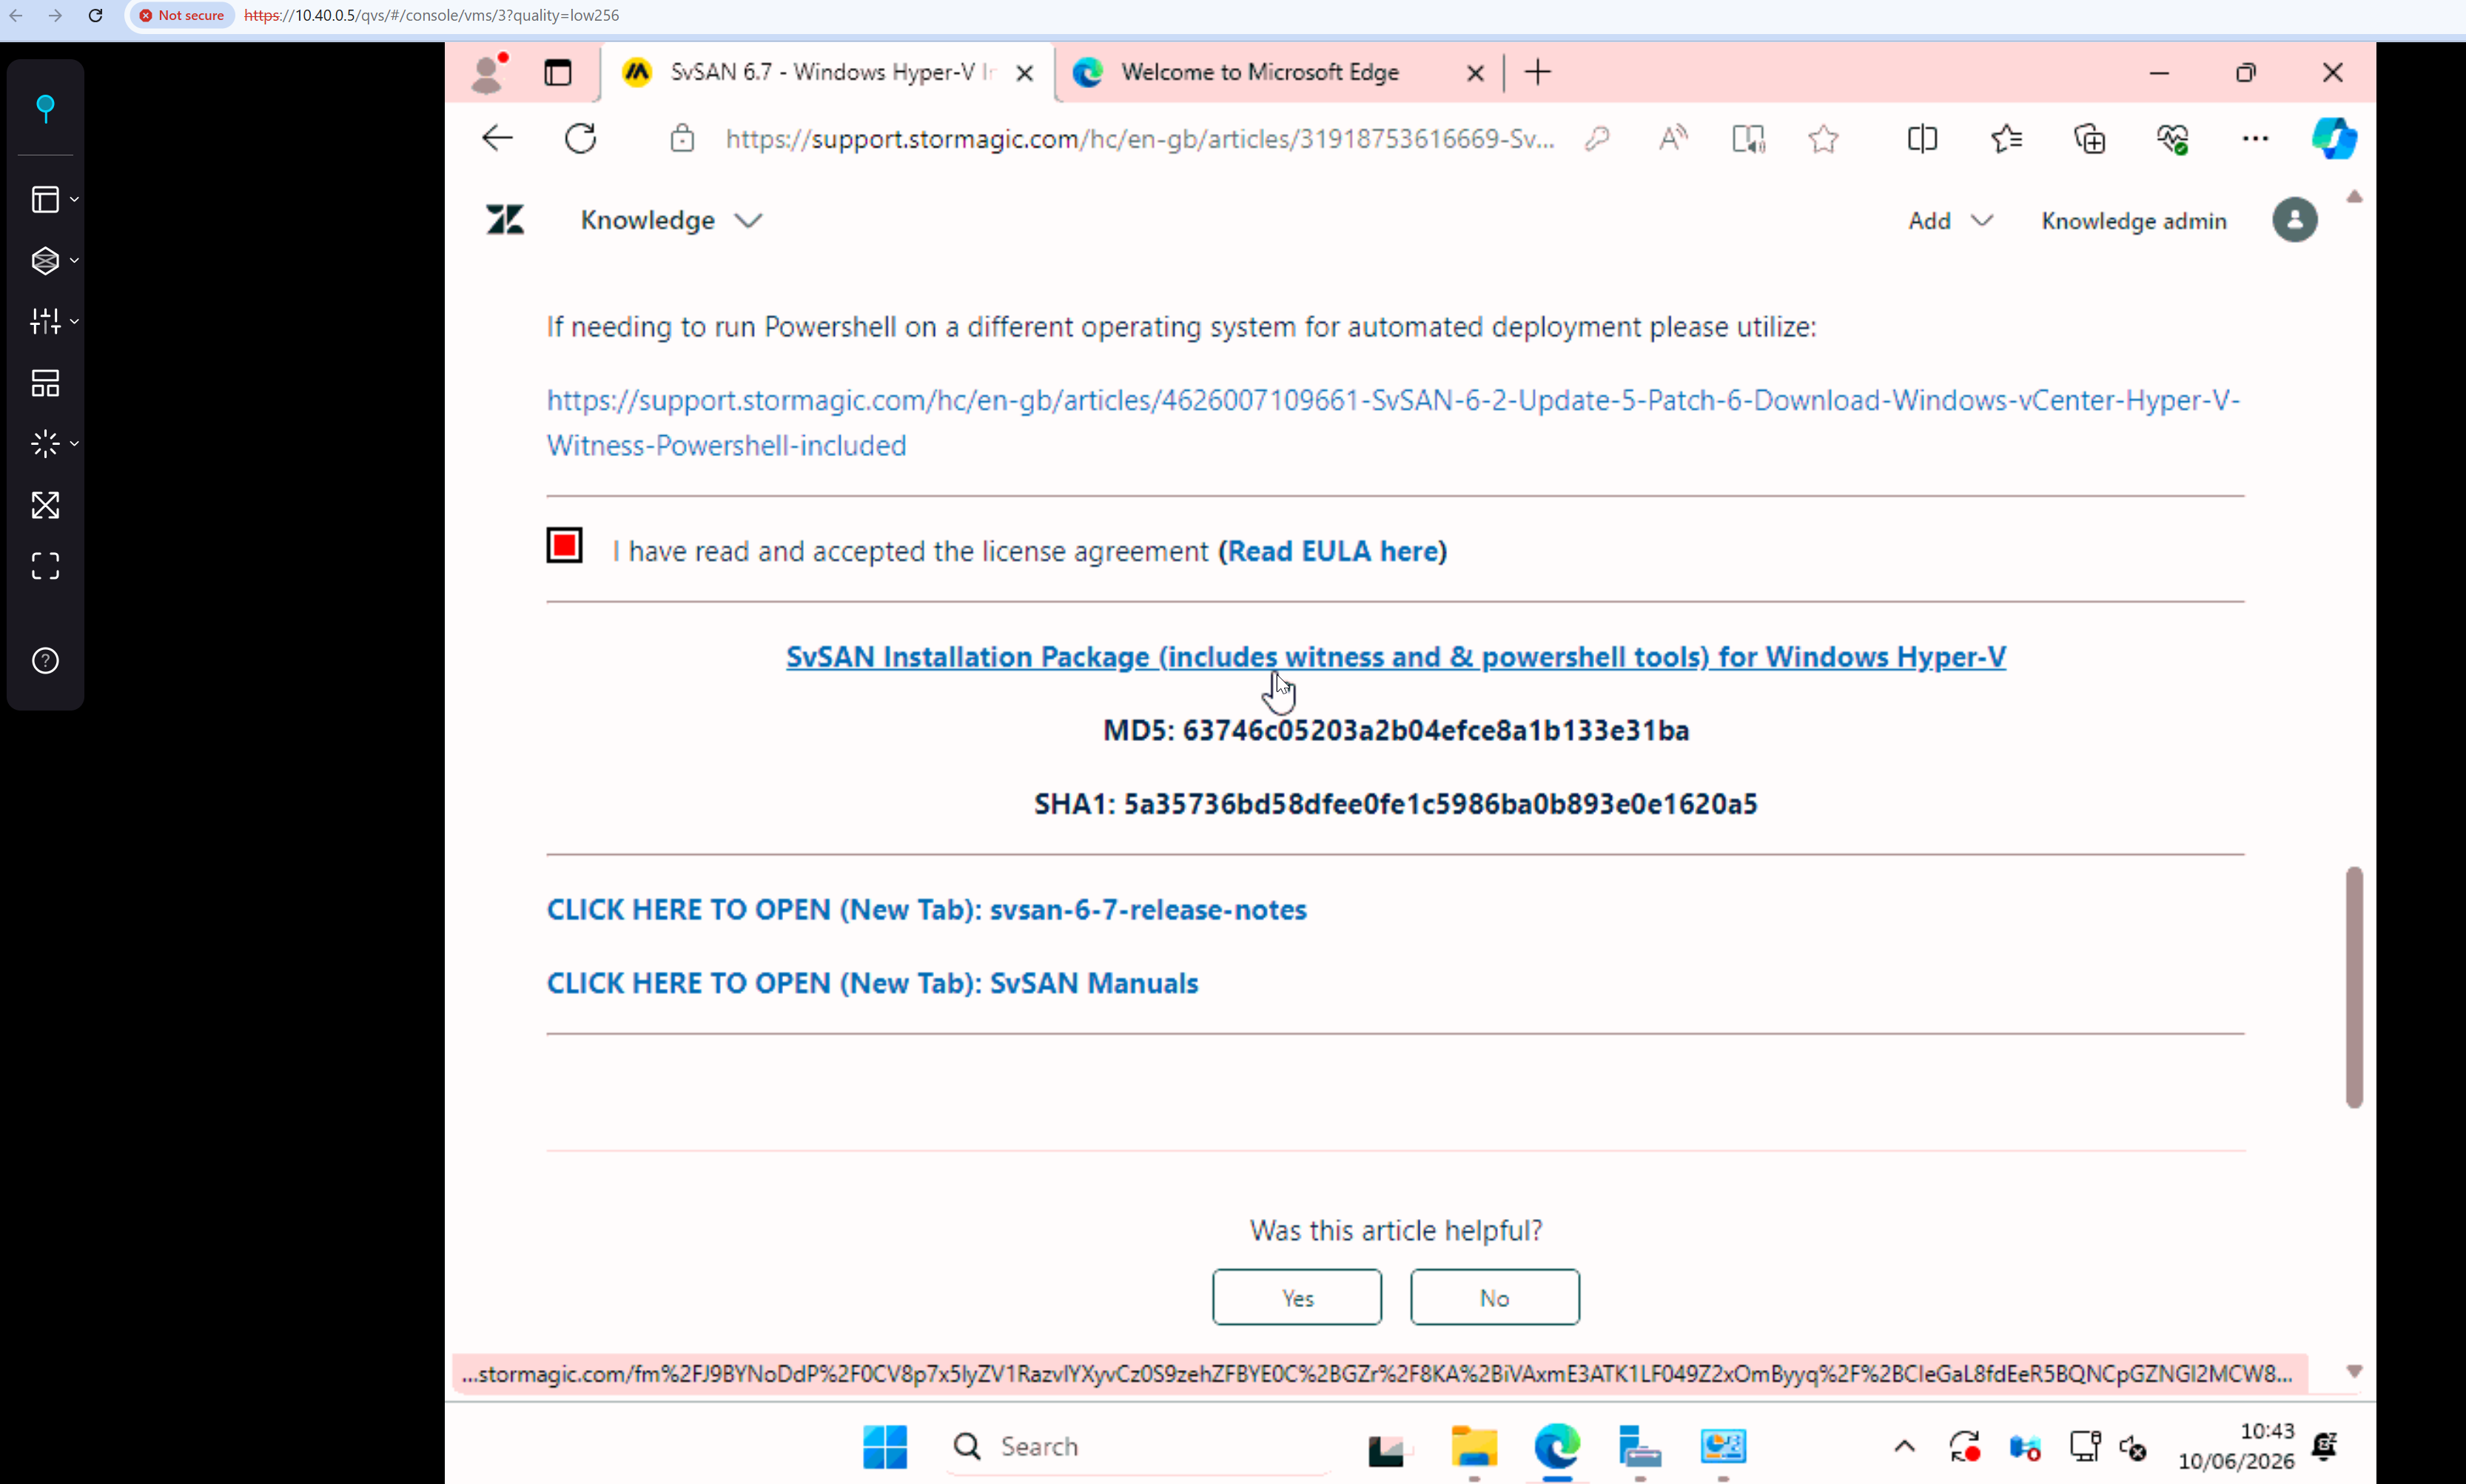Screen dimensions: 2466x1484
Task: Click the outer browser URL showing 10.40.0.5
Action: (x=431, y=15)
